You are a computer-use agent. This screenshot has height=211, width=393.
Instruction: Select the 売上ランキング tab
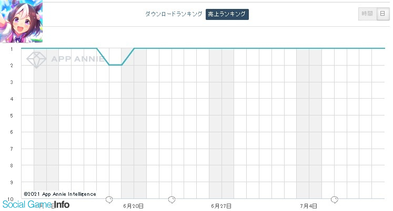(227, 14)
